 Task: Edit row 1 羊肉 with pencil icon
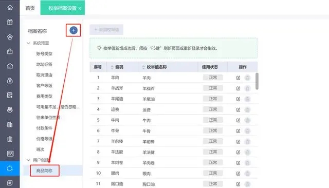tap(238, 78)
